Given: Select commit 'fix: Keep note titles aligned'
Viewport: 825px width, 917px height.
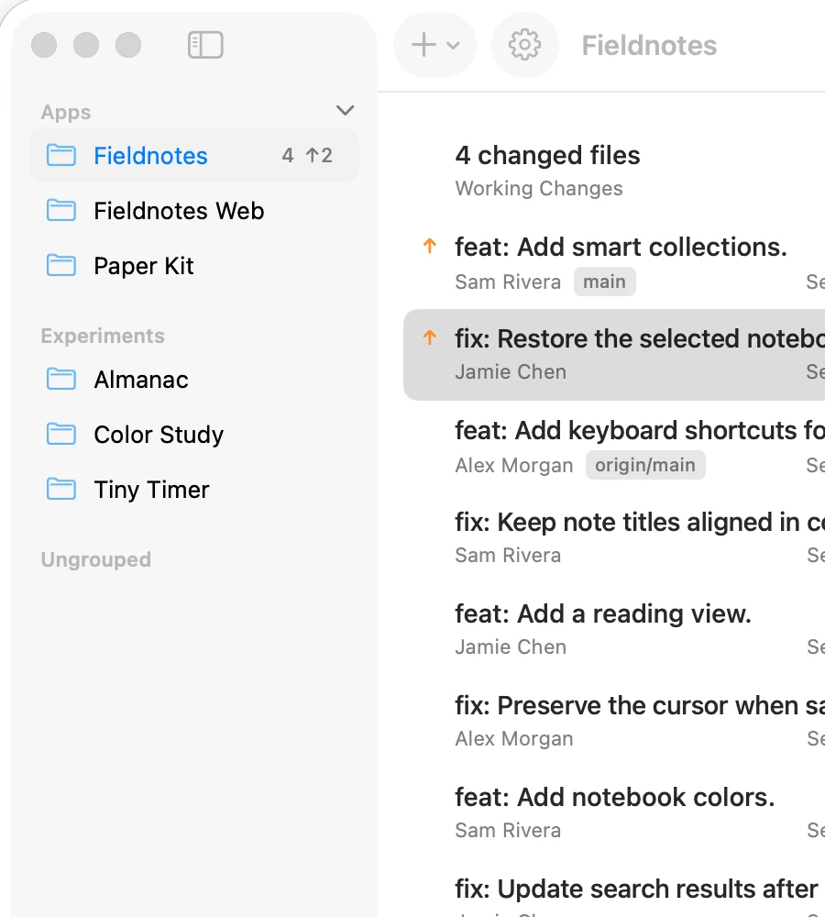Looking at the screenshot, I should [614, 538].
